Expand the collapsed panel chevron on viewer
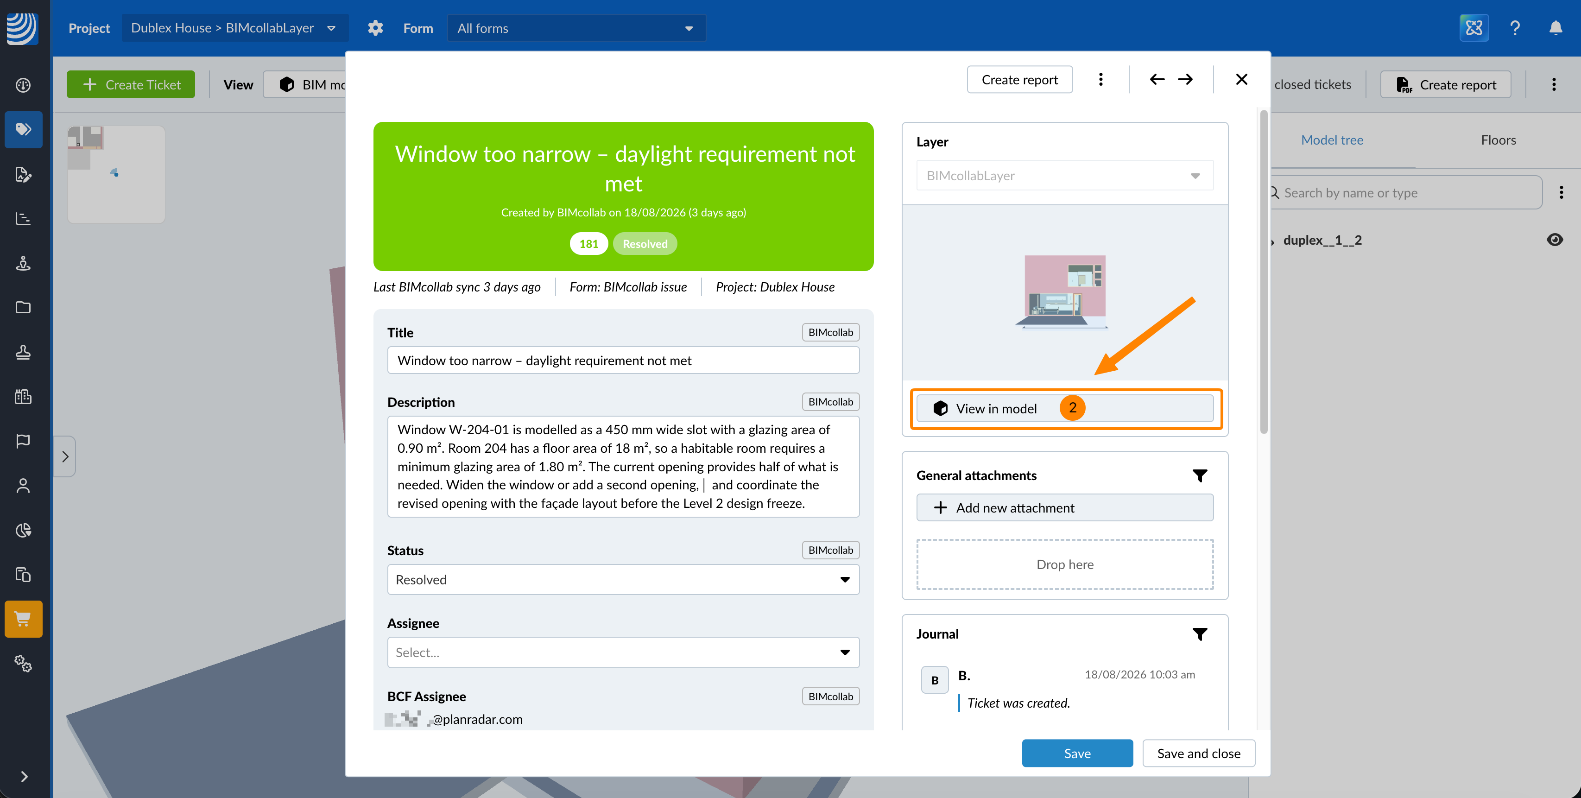Image resolution: width=1581 pixels, height=798 pixels. click(x=65, y=457)
